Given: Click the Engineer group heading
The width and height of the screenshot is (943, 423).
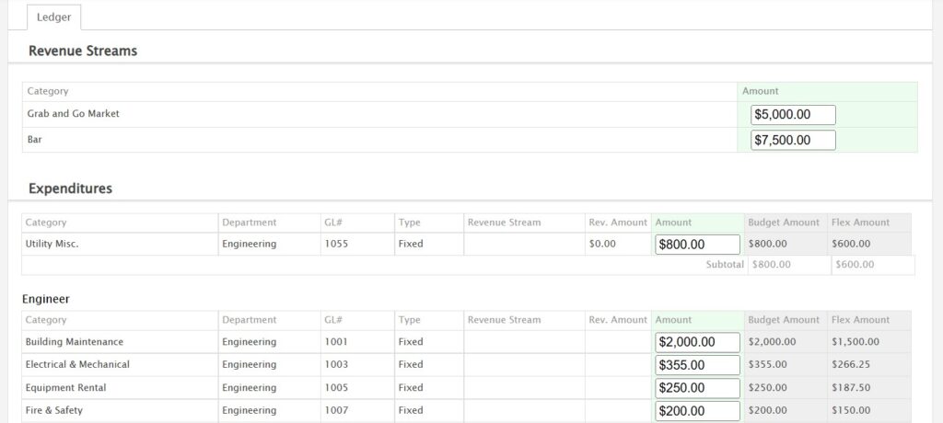Looking at the screenshot, I should [x=46, y=299].
